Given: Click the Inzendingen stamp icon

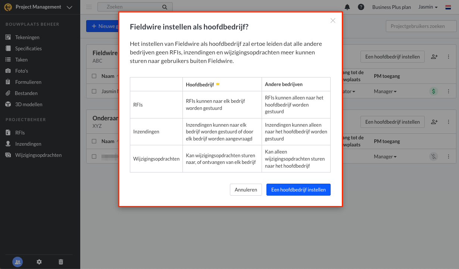Looking at the screenshot, I should [x=8, y=144].
